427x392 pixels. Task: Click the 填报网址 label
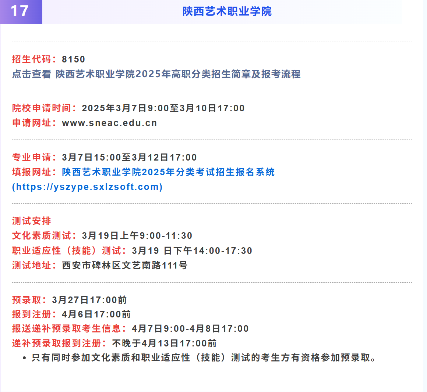tap(31, 172)
